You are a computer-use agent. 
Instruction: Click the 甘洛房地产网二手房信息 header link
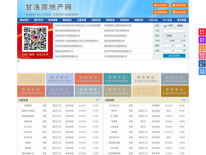coord(38,15)
